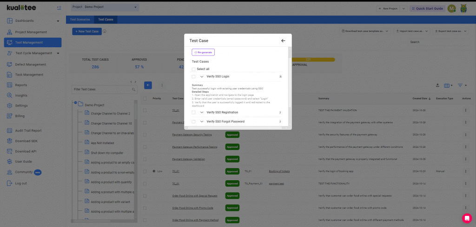Click download icon for Verify SSO Registration
The width and height of the screenshot is (476, 227).
click(280, 113)
